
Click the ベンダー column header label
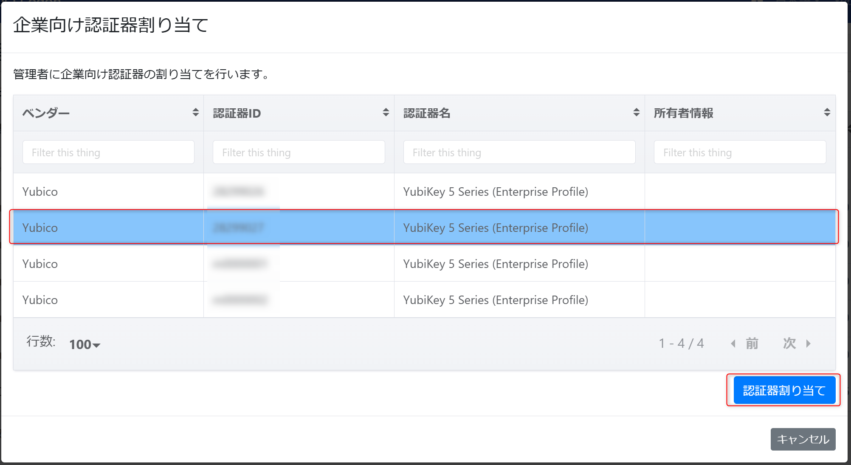click(x=46, y=113)
